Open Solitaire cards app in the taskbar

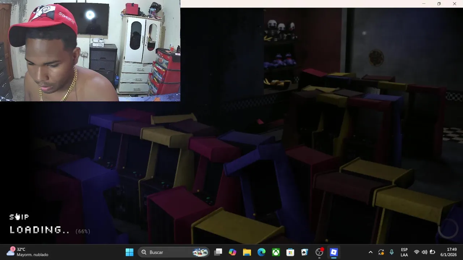click(x=305, y=252)
